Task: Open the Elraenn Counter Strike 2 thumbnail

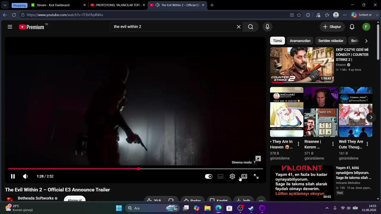Action: [302, 65]
